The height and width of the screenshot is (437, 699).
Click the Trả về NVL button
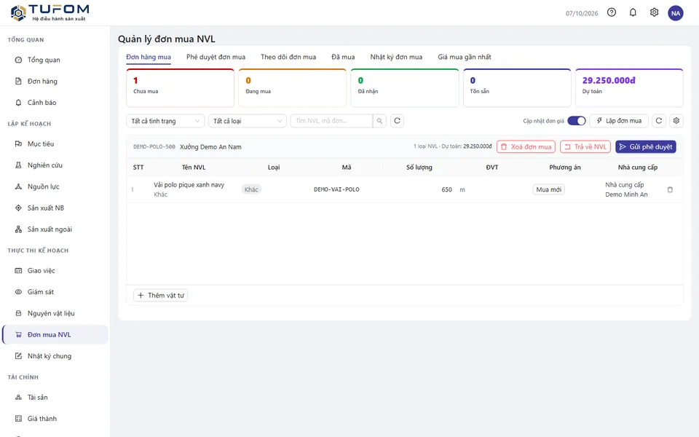coord(585,146)
